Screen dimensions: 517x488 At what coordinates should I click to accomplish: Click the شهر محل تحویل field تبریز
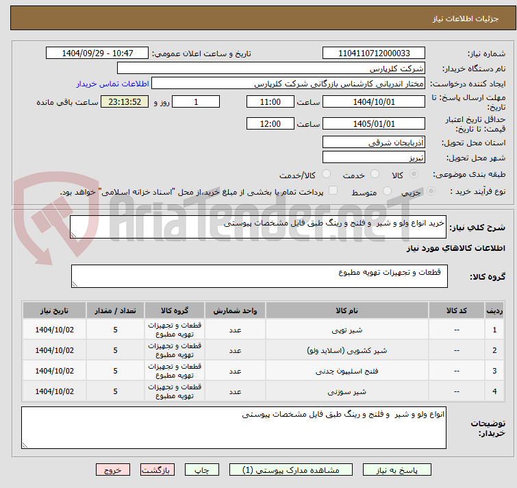[x=374, y=158]
